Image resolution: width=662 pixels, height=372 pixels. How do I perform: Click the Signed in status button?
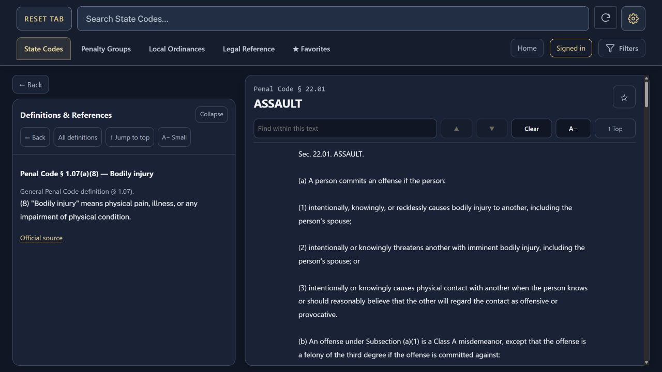pyautogui.click(x=571, y=48)
